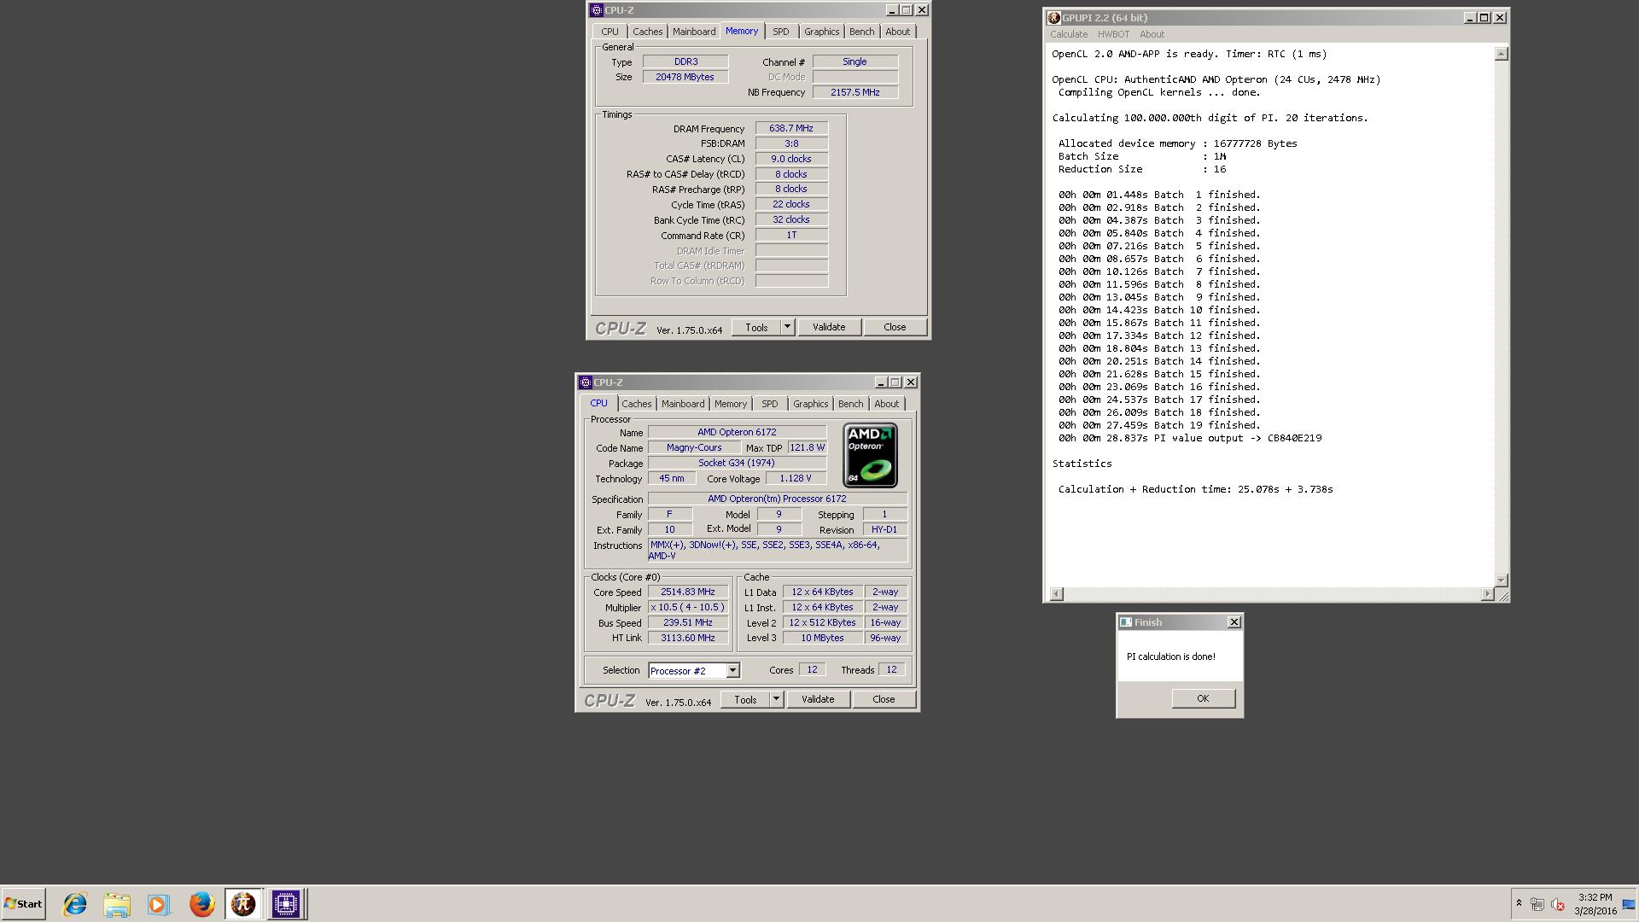The height and width of the screenshot is (922, 1639).
Task: Switch to SPD tab in lower CPU-Z
Action: coord(769,404)
